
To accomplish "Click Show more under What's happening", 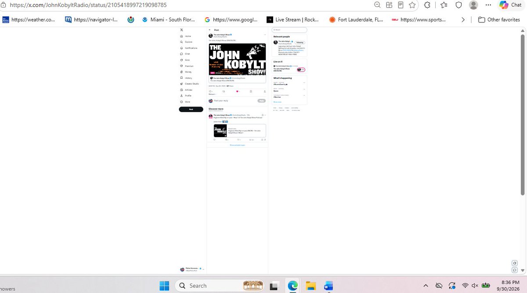I will 277,102.
